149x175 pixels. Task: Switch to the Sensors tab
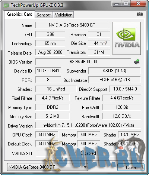click(44, 15)
